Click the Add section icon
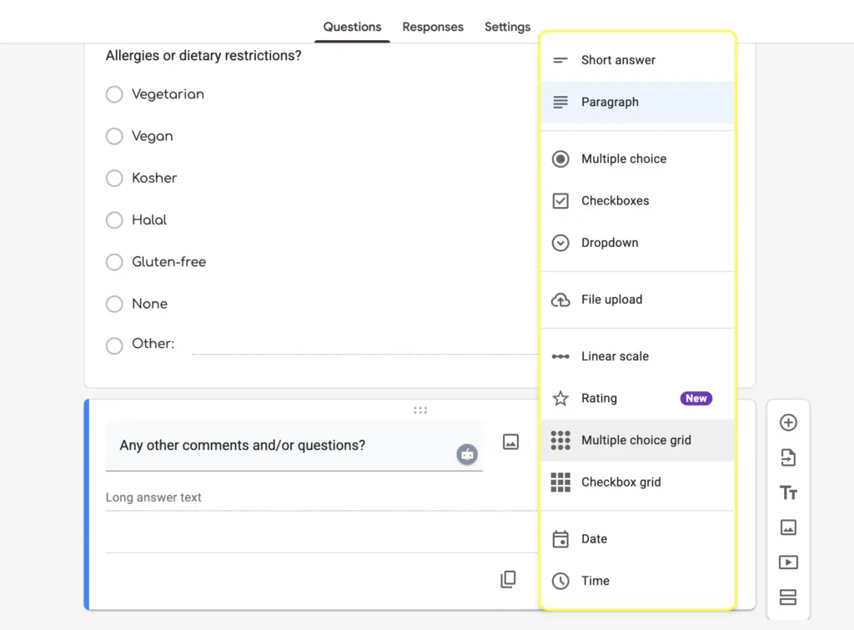The height and width of the screenshot is (630, 854). [788, 597]
